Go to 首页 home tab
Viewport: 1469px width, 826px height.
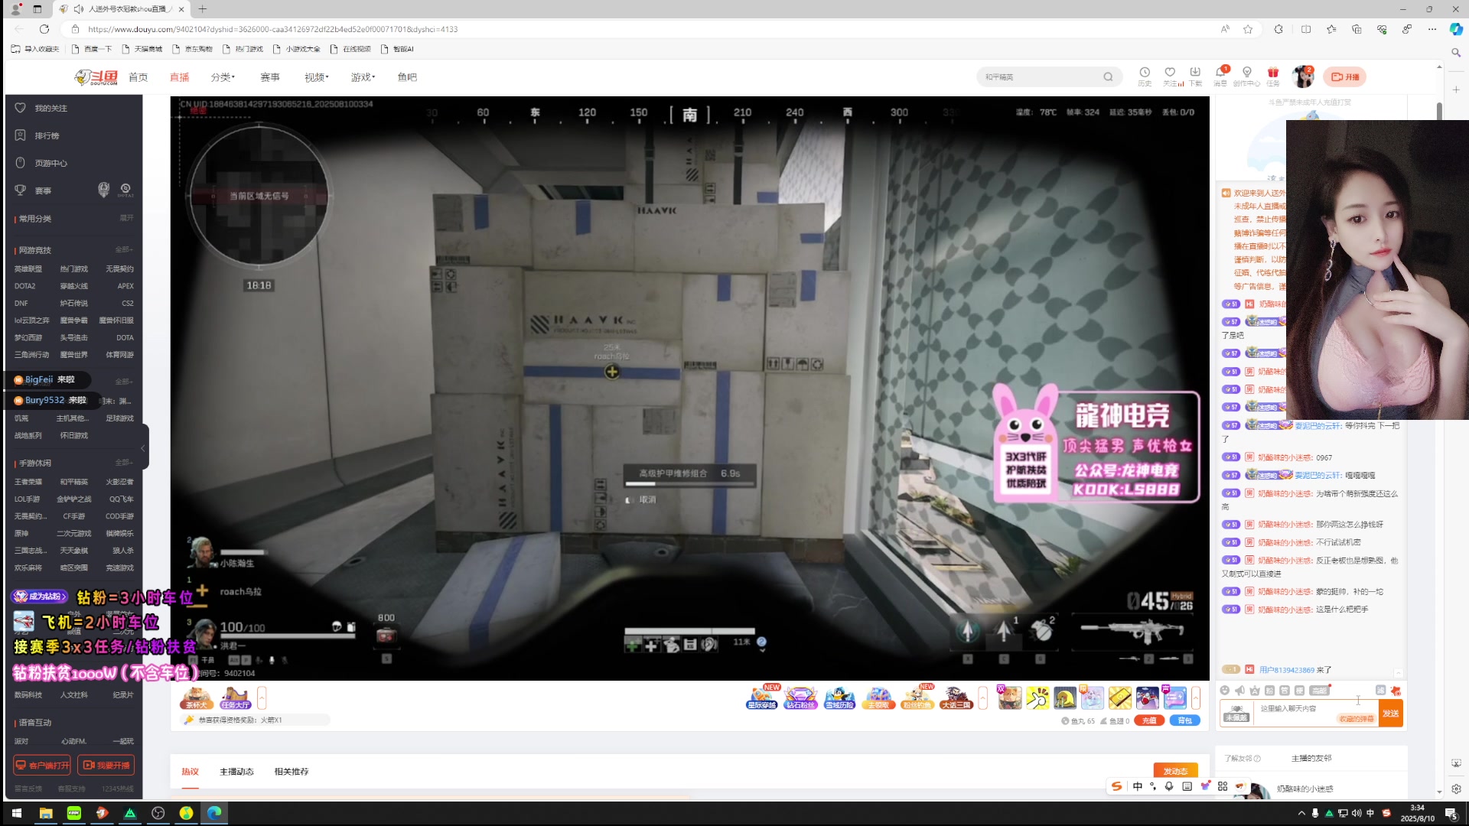tap(138, 77)
